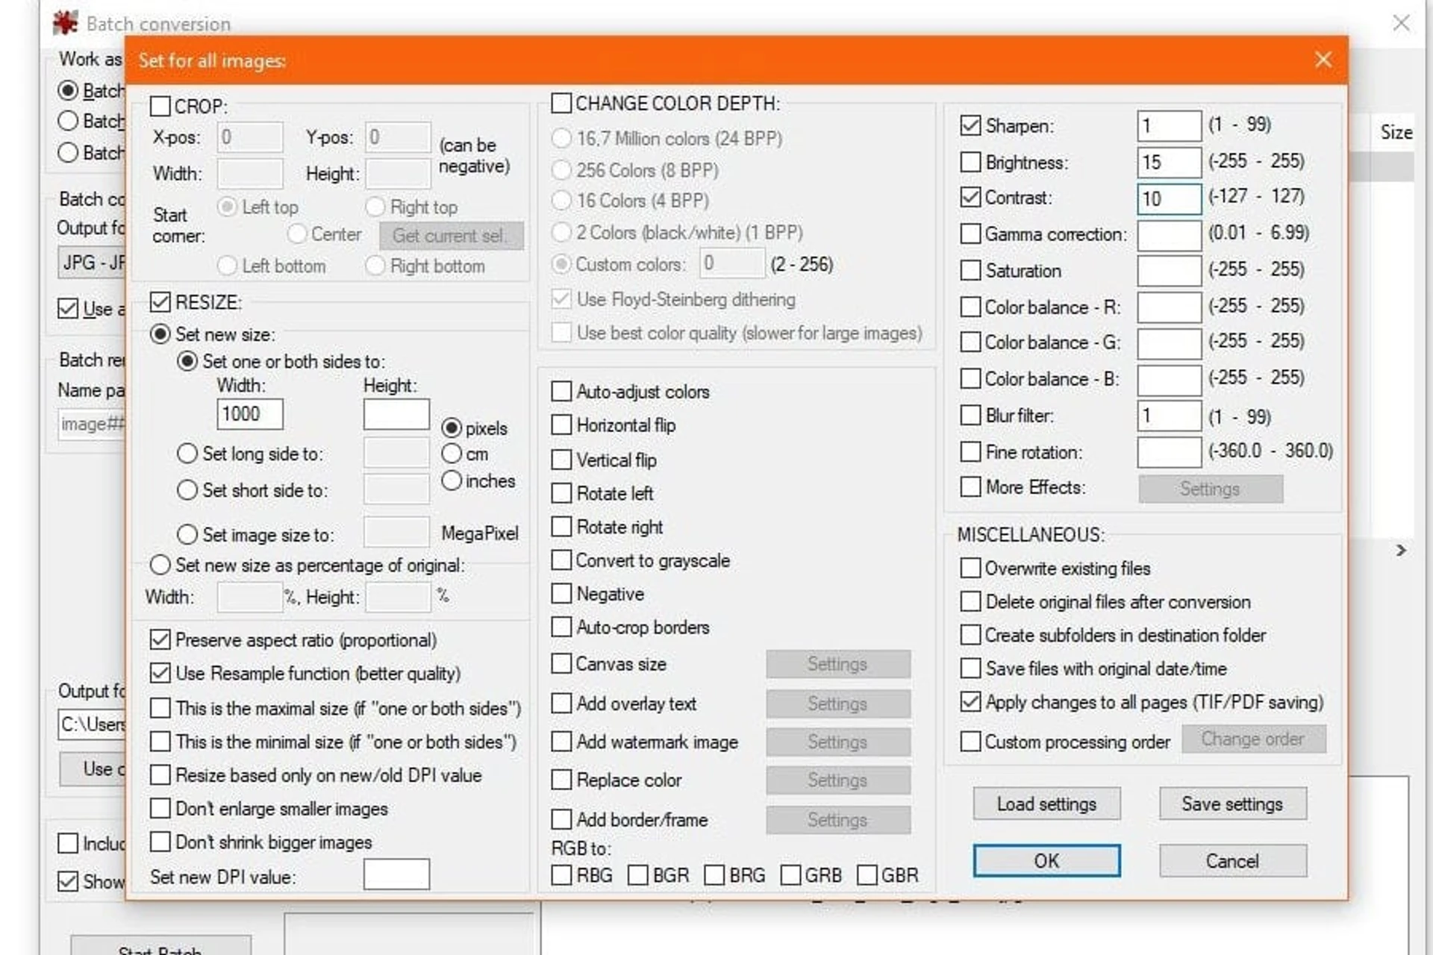Click the Set new DPI value field
This screenshot has width=1433, height=955.
pos(396,874)
